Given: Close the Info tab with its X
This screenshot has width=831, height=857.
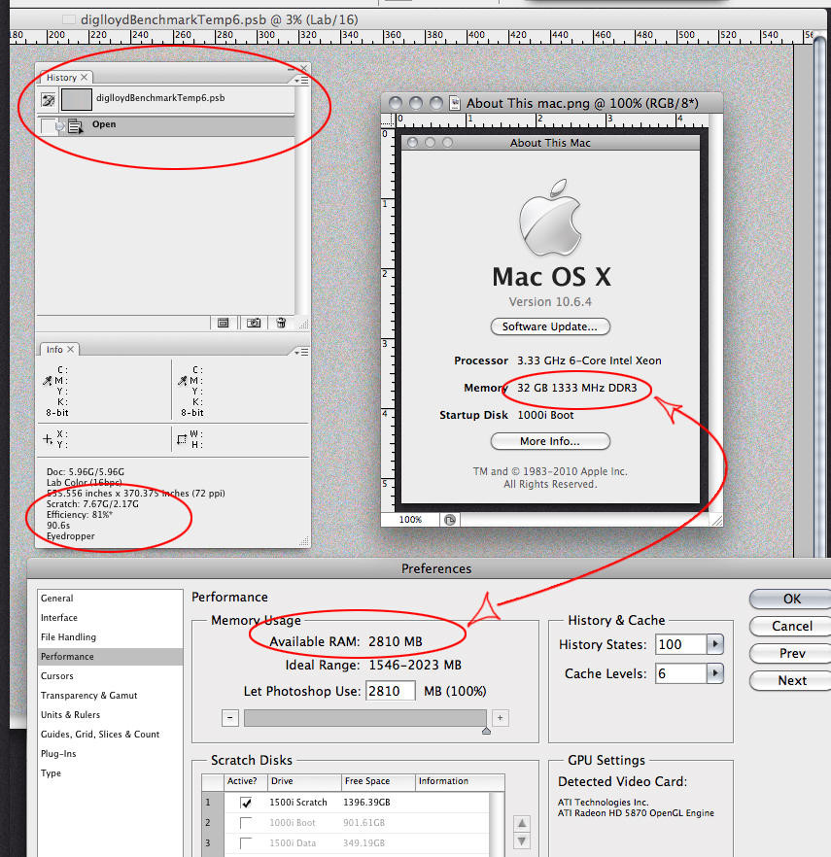Looking at the screenshot, I should (x=70, y=349).
